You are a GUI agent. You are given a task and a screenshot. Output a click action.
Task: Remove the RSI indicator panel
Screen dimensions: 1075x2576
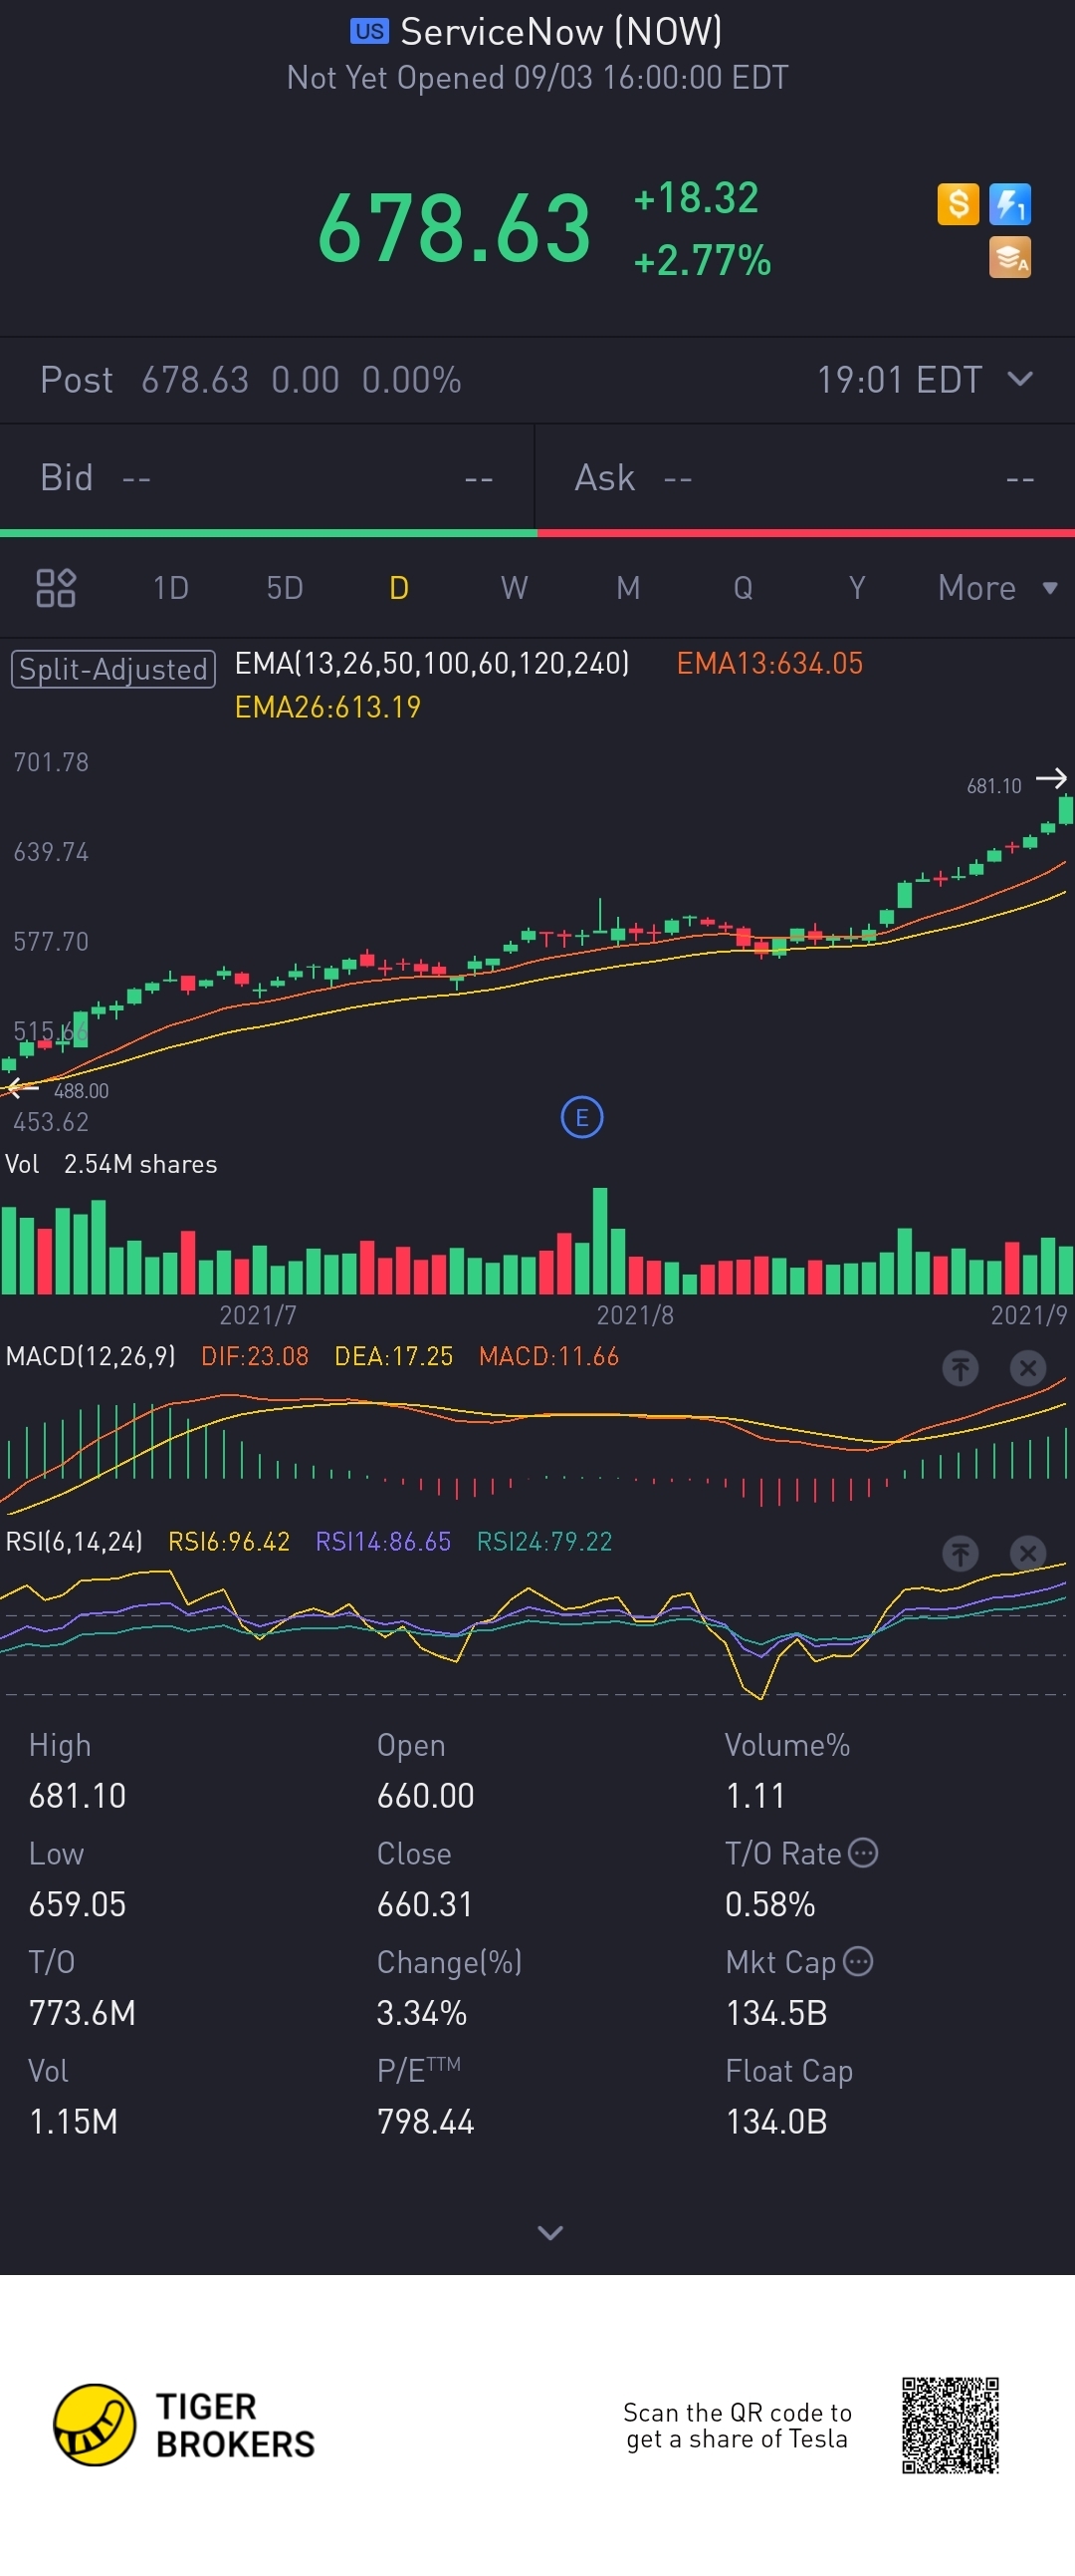pos(1027,1553)
